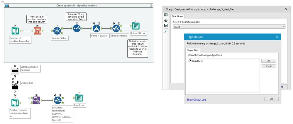293x124 pixels.
Task: Close the App Results dialog
Action: [x=277, y=37]
